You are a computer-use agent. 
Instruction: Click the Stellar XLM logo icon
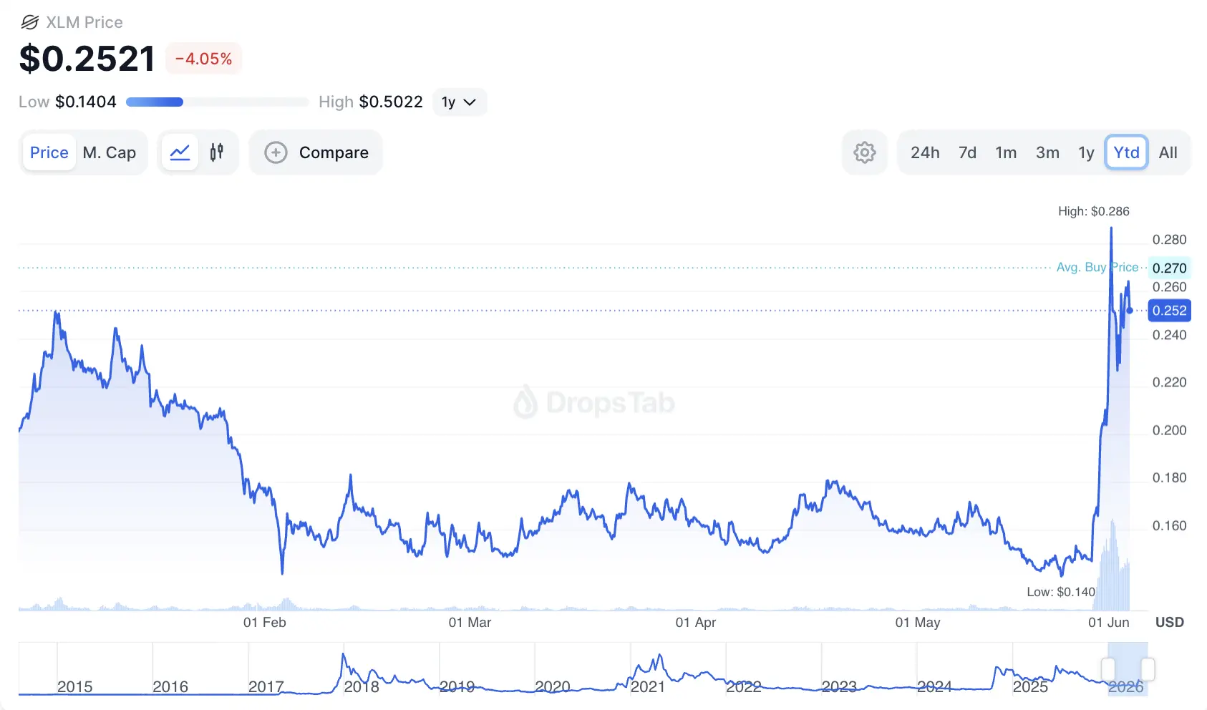[29, 22]
